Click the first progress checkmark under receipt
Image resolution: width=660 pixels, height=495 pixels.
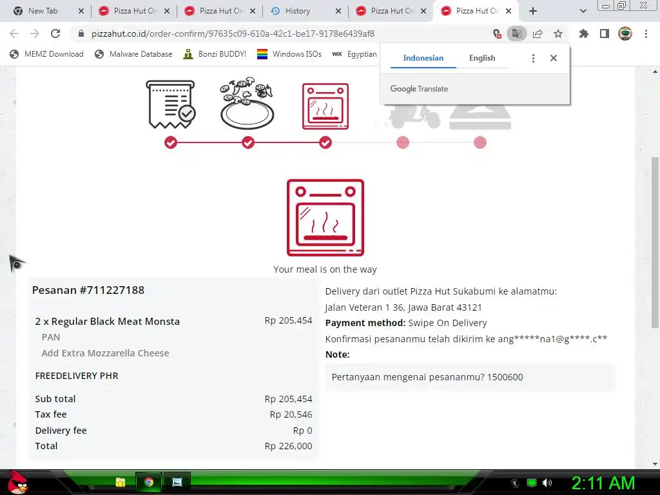coord(170,142)
